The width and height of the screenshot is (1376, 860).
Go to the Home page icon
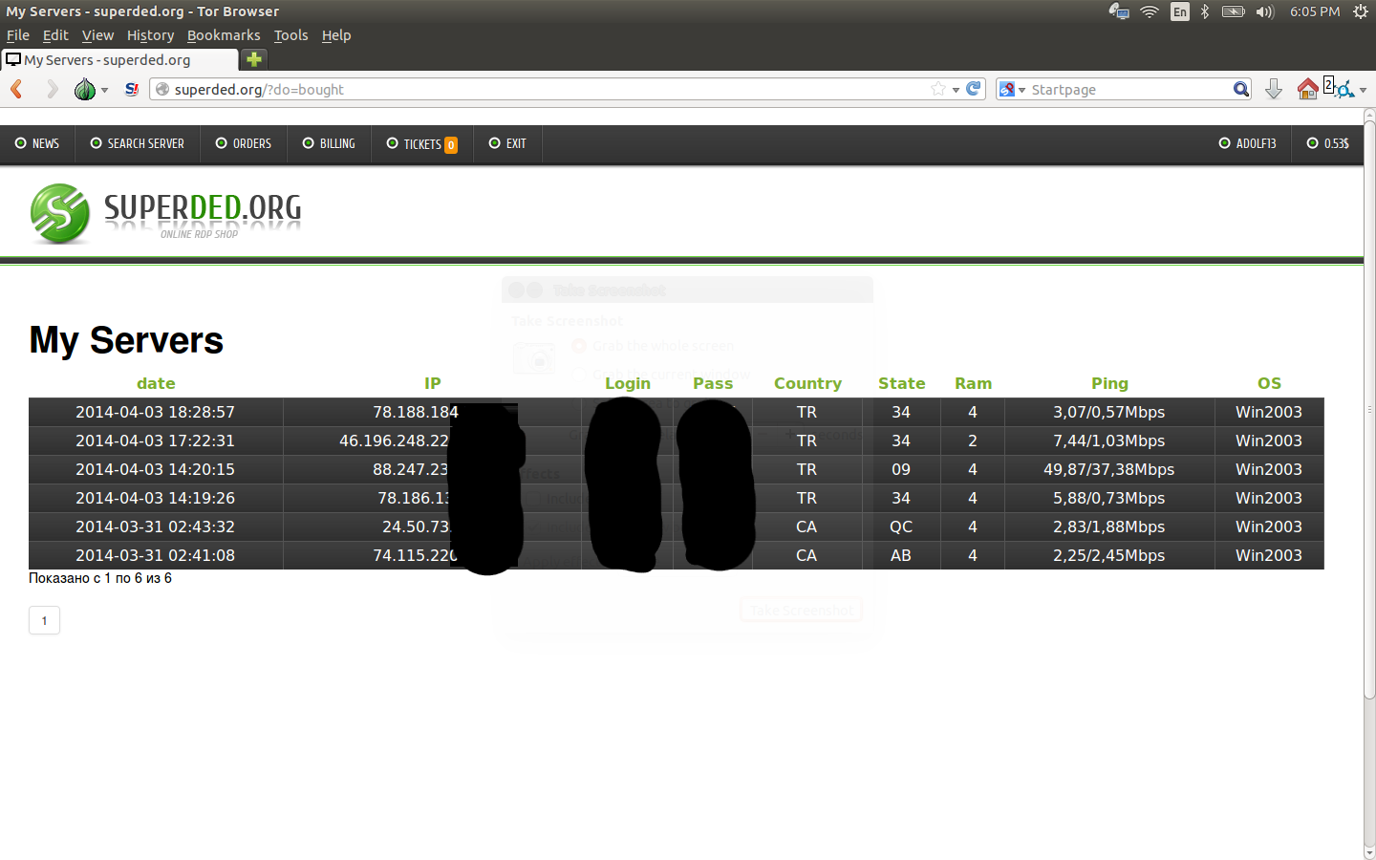coord(1308,89)
